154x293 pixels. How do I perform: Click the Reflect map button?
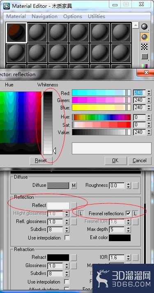coord(74,205)
